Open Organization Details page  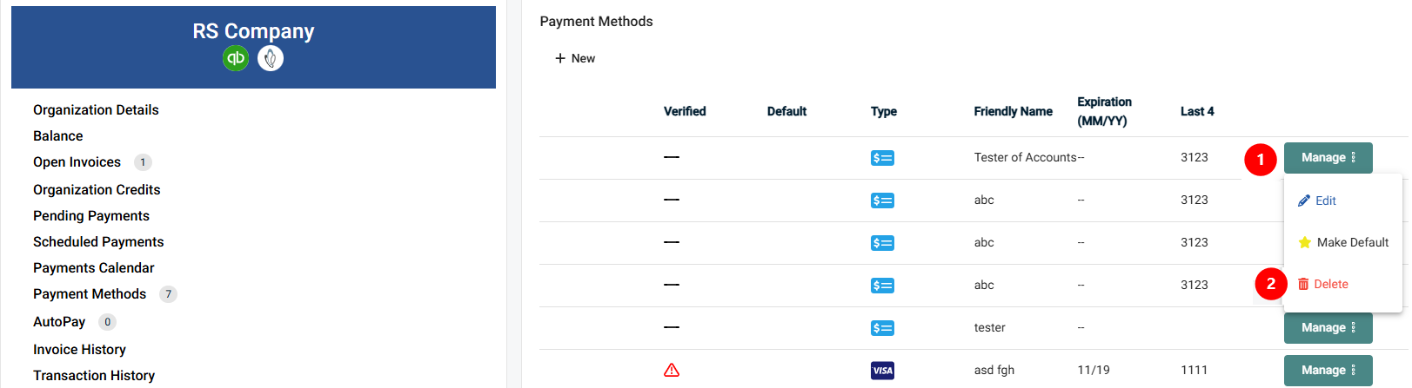coord(96,110)
